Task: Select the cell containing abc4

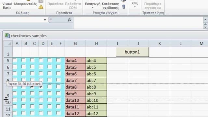Action: click(x=96, y=61)
